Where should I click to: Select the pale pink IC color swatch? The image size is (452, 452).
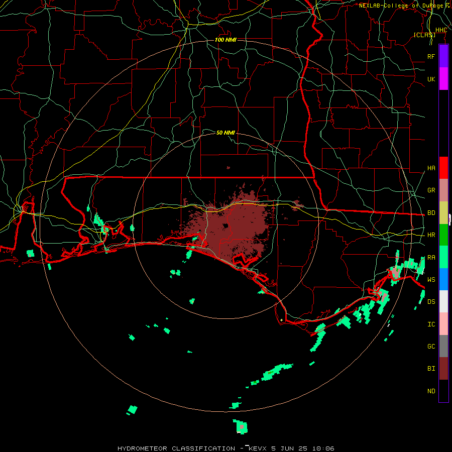click(443, 324)
